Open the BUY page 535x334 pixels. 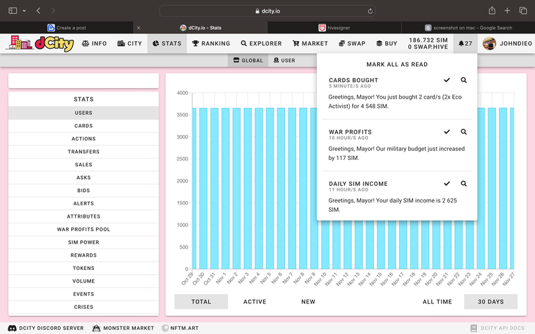[x=387, y=44]
